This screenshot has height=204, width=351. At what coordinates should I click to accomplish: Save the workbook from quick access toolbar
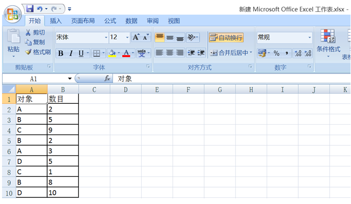coord(30,9)
